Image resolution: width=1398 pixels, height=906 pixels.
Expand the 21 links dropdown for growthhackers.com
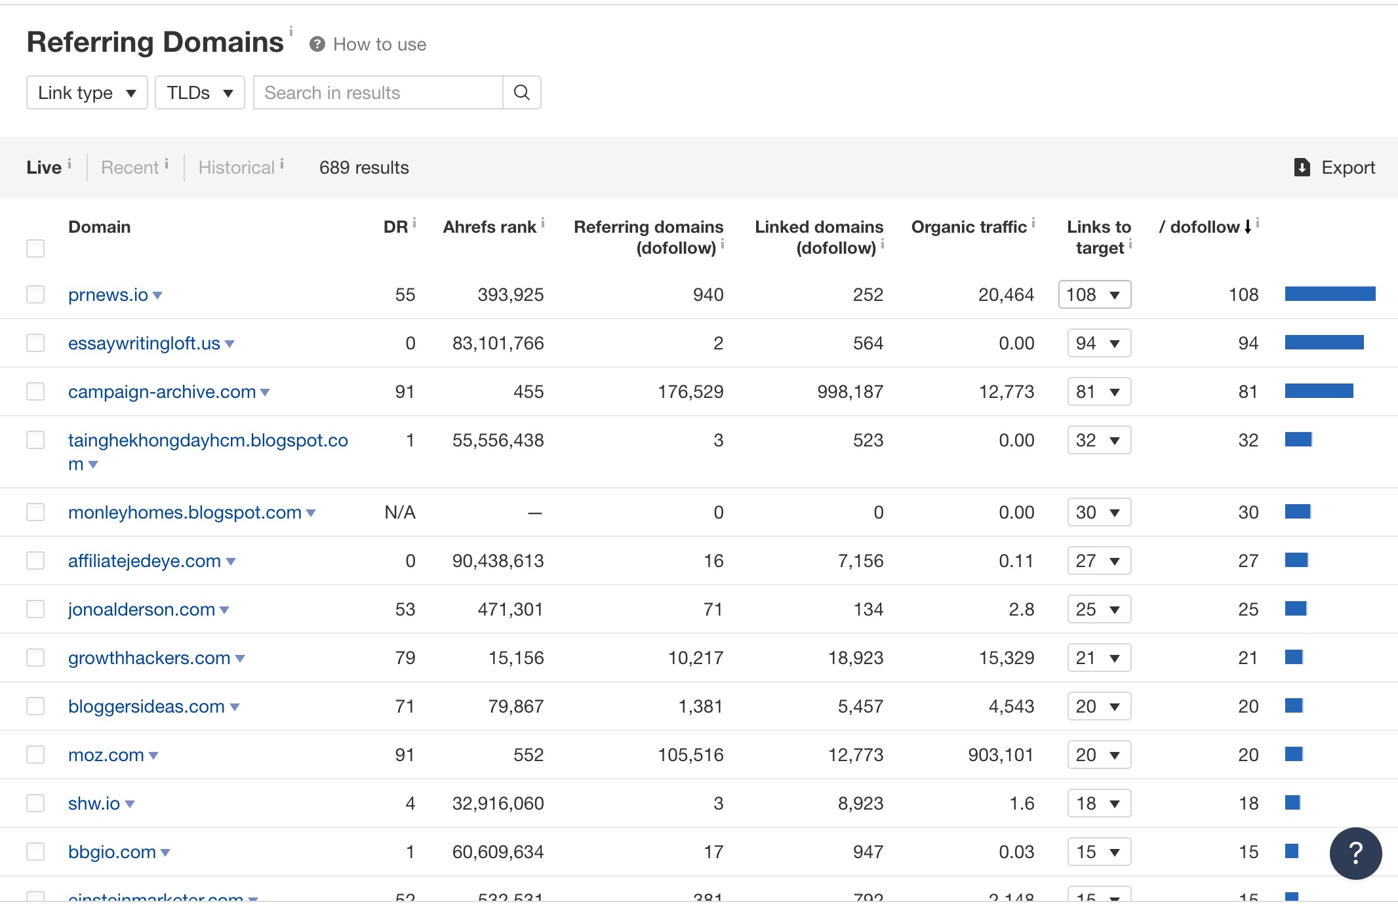1100,658
